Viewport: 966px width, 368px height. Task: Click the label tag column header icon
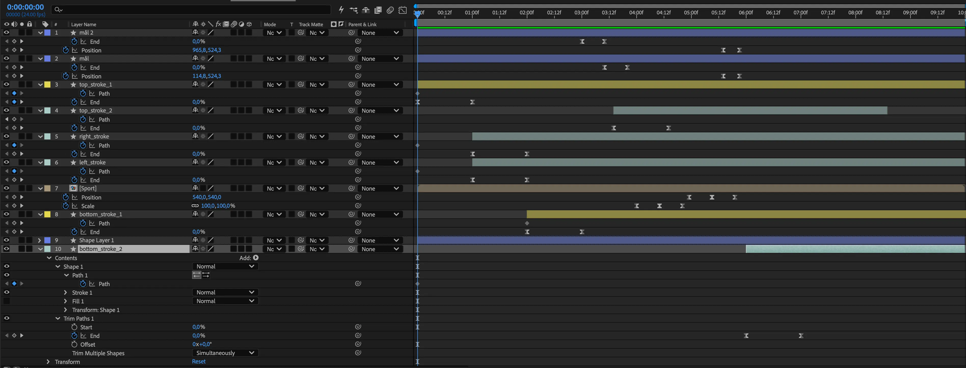point(45,24)
